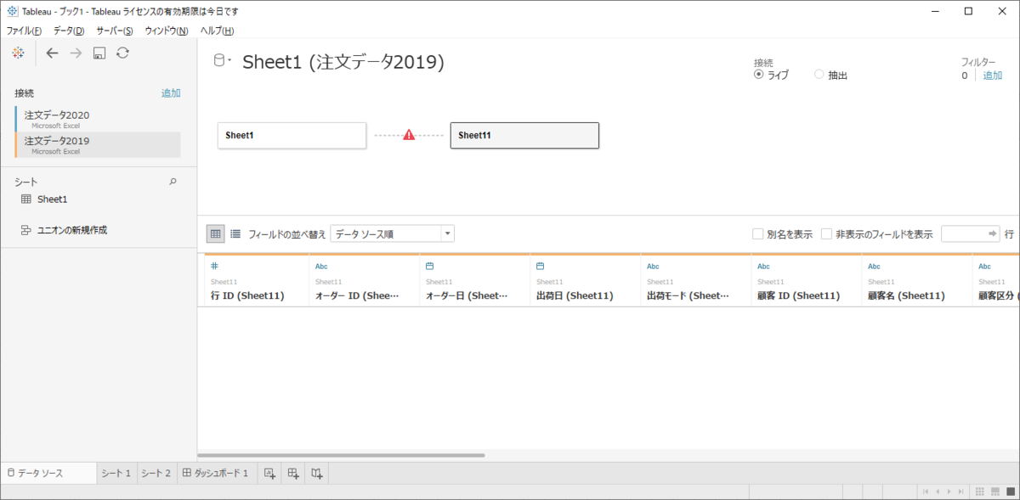Show filmstrip view in status bar
The height and width of the screenshot is (500, 1020).
[x=994, y=492]
